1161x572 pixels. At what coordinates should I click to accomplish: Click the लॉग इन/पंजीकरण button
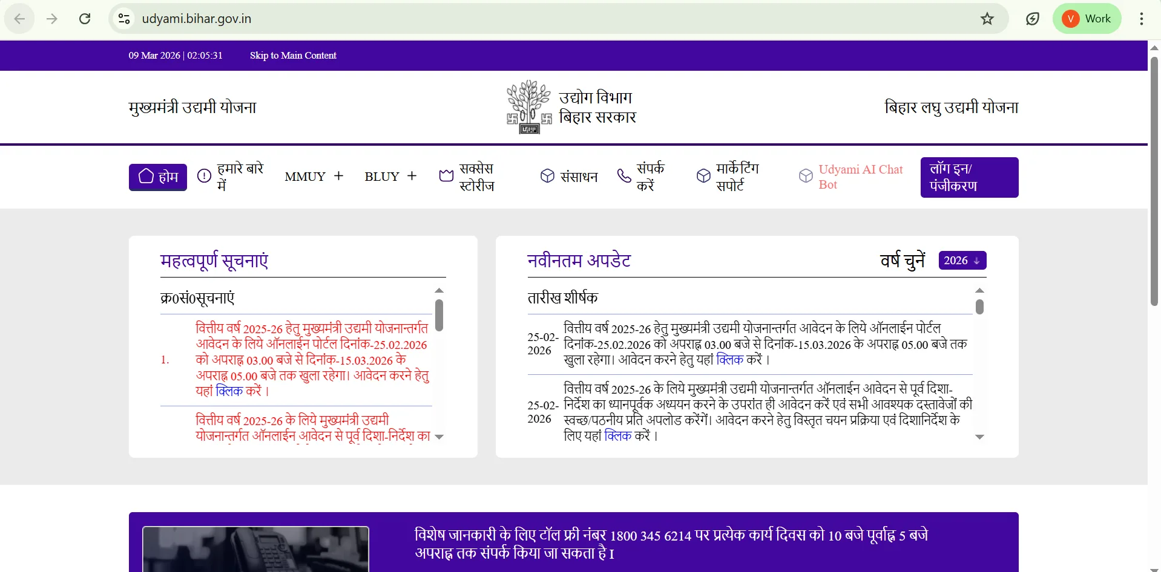[969, 177]
